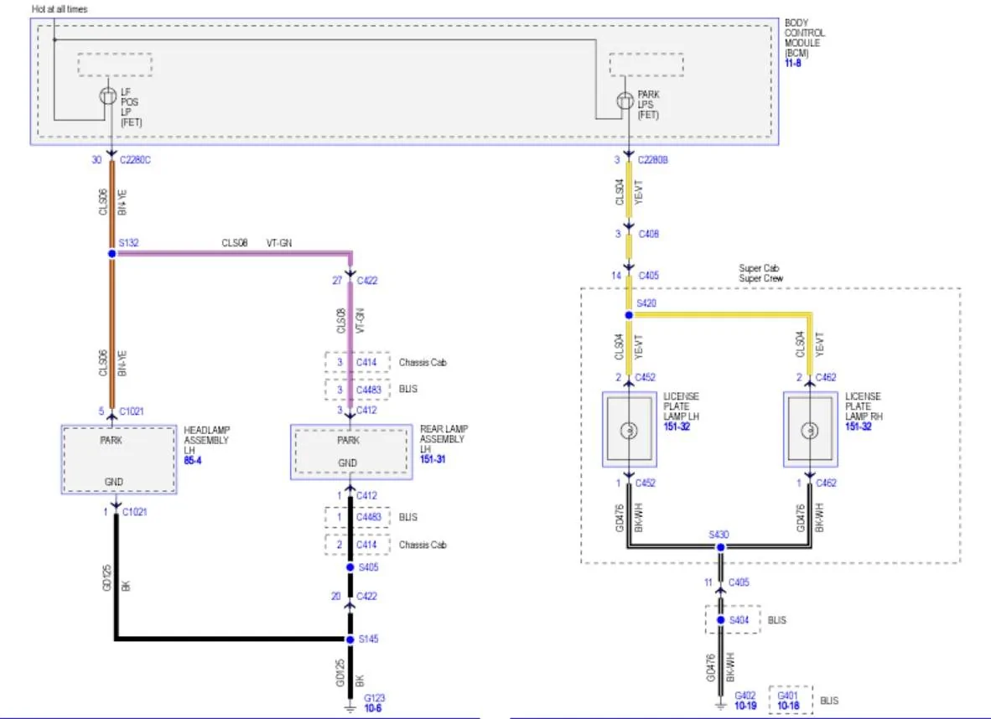Select the 'LICENSE PLATE LAMP LH' label

click(682, 406)
